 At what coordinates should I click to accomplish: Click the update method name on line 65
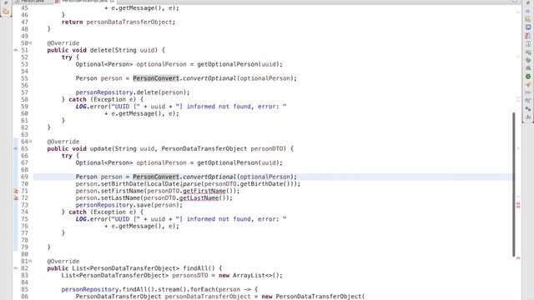click(100, 148)
